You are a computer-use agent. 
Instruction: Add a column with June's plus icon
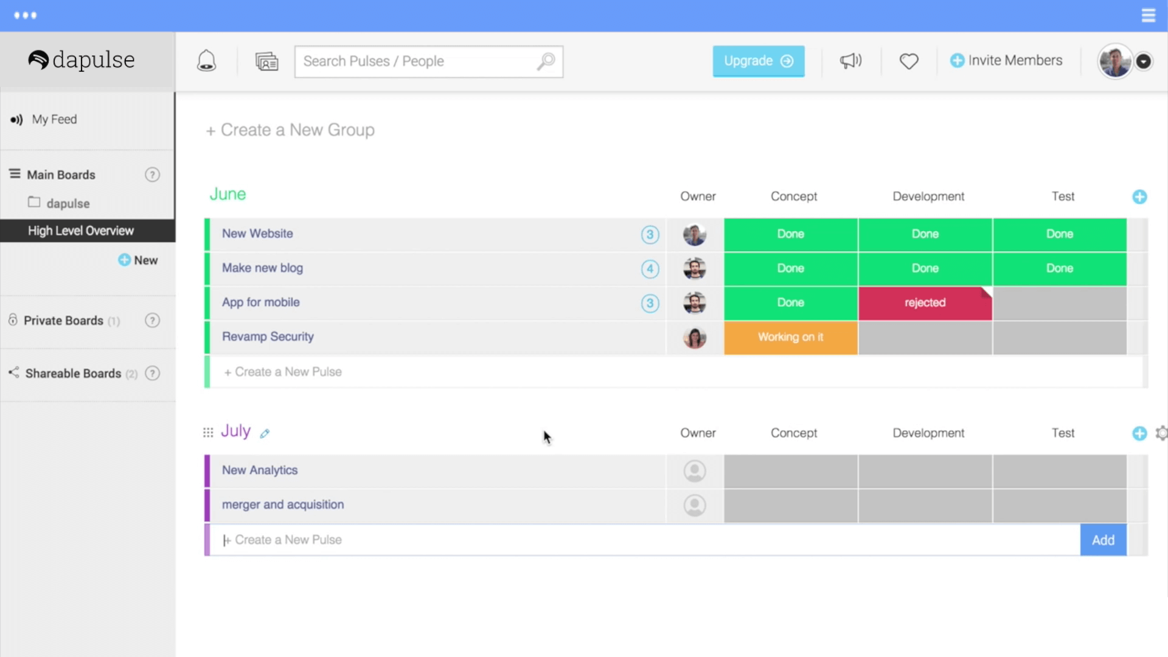[x=1139, y=197]
